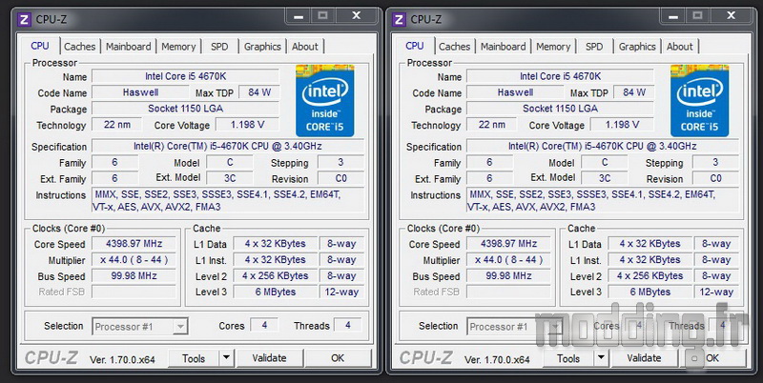The height and width of the screenshot is (383, 763).
Task: Click the 22 nm technology value in left window
Action: pos(117,125)
